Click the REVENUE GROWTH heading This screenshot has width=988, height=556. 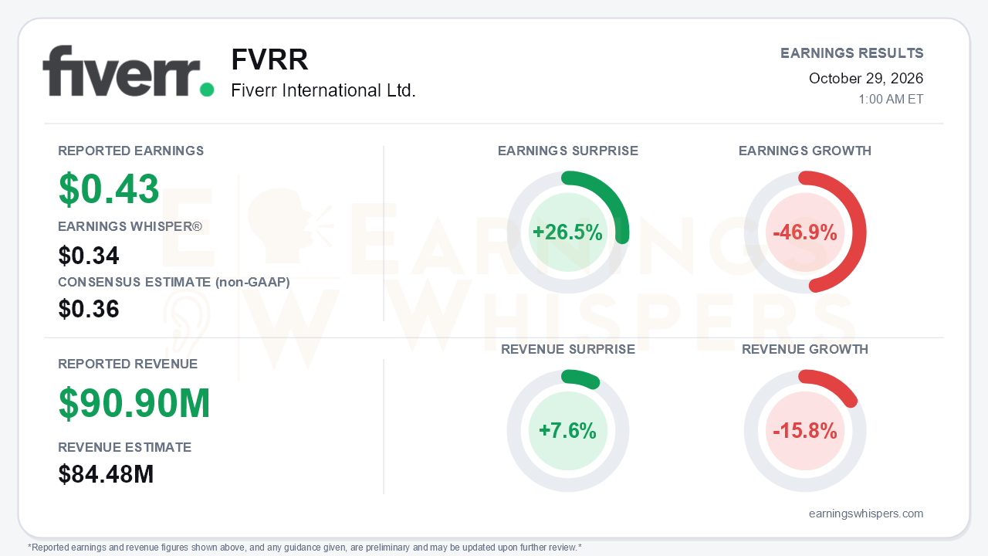click(x=805, y=349)
